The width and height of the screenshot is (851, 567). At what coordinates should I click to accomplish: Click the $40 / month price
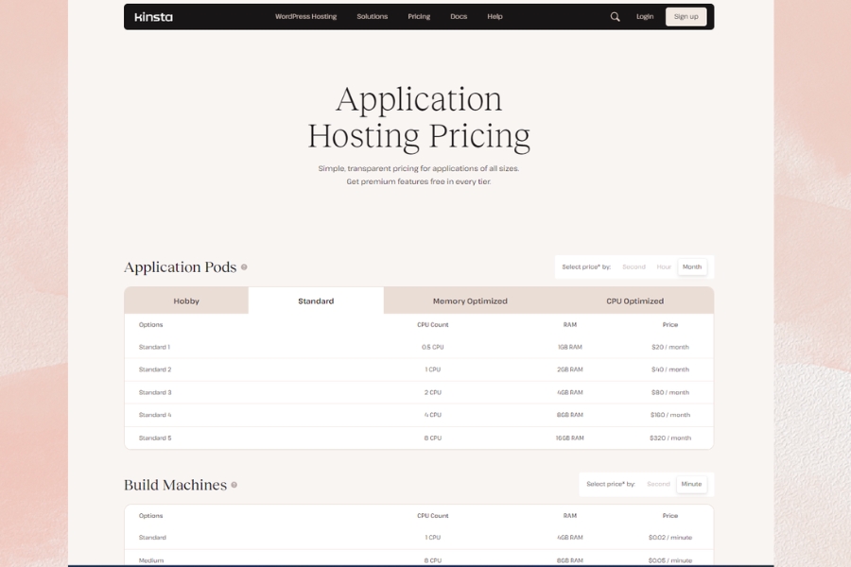(x=670, y=369)
